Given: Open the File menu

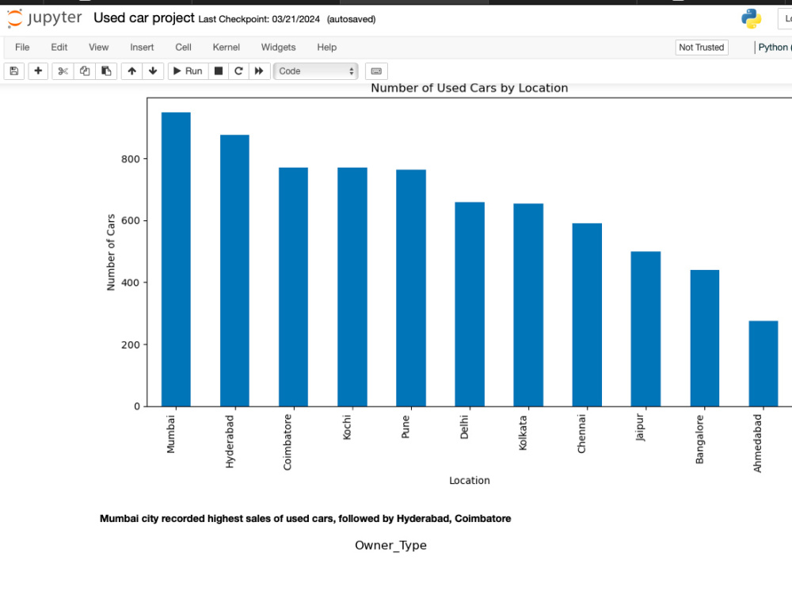Looking at the screenshot, I should click(22, 47).
